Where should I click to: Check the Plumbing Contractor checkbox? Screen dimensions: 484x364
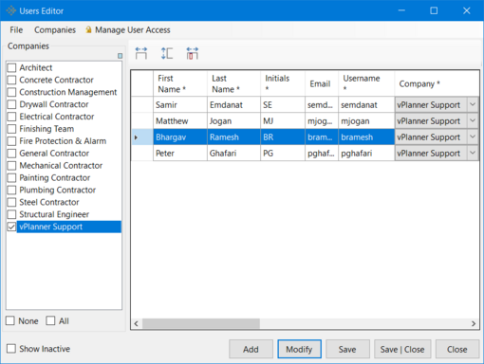[11, 190]
